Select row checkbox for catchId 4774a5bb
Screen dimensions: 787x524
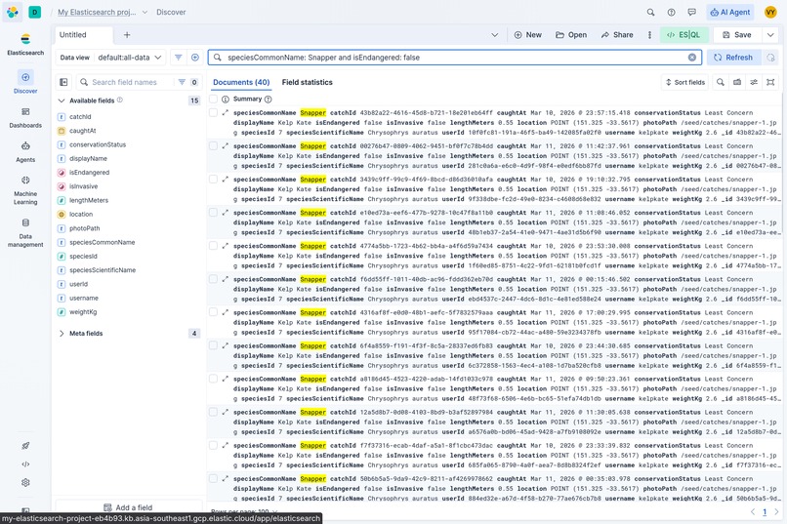click(213, 246)
